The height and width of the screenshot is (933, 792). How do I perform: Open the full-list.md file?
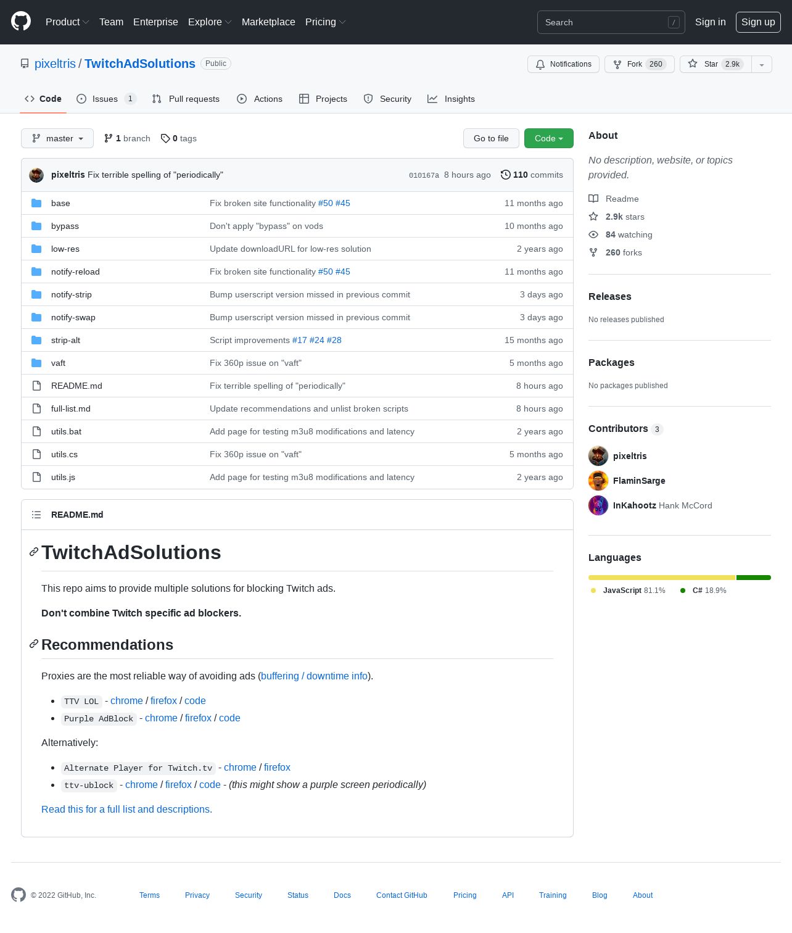point(71,408)
